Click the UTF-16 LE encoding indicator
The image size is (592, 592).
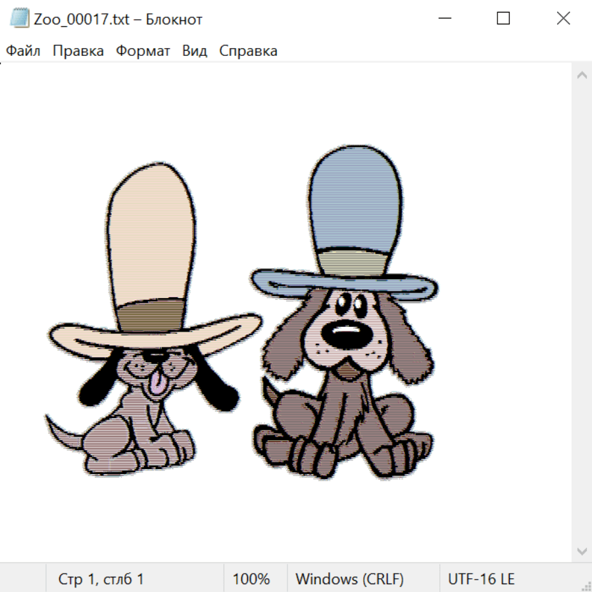click(x=481, y=579)
